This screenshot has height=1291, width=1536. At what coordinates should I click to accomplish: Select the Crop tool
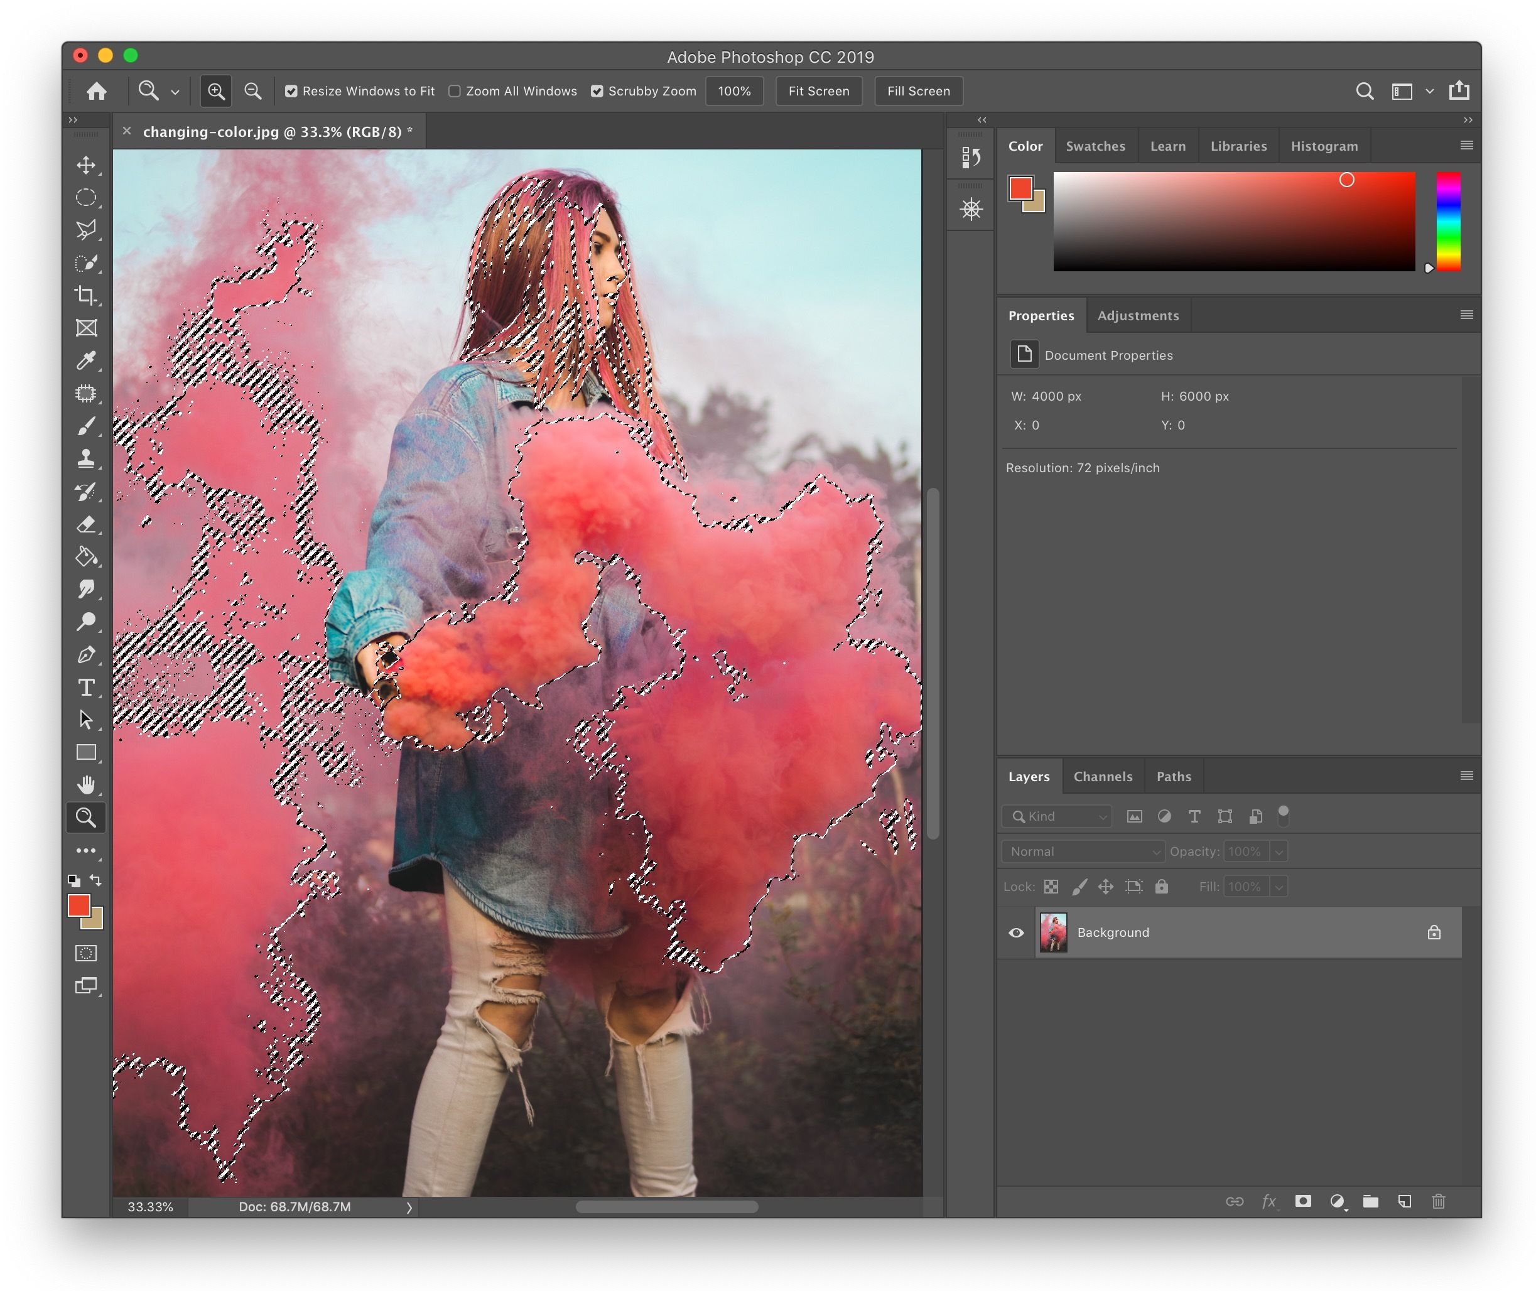[86, 296]
